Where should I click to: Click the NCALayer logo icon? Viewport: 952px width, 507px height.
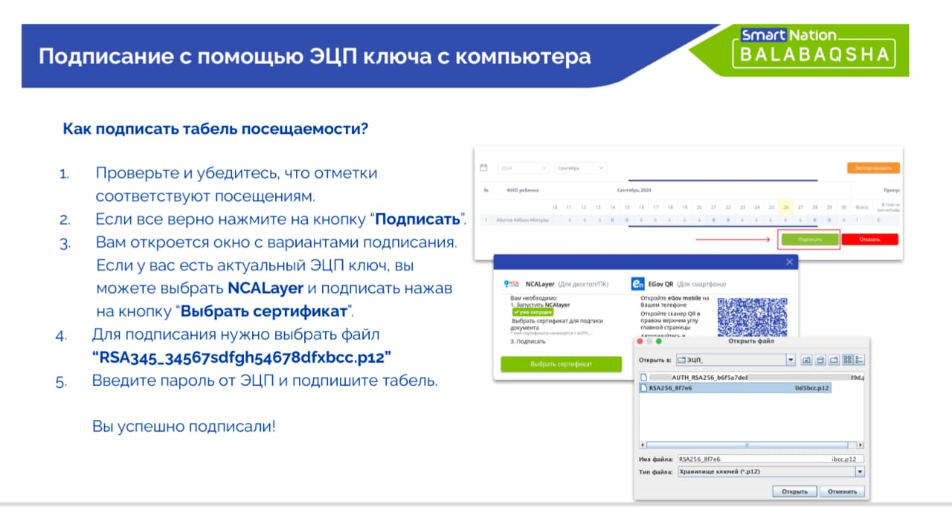point(512,283)
